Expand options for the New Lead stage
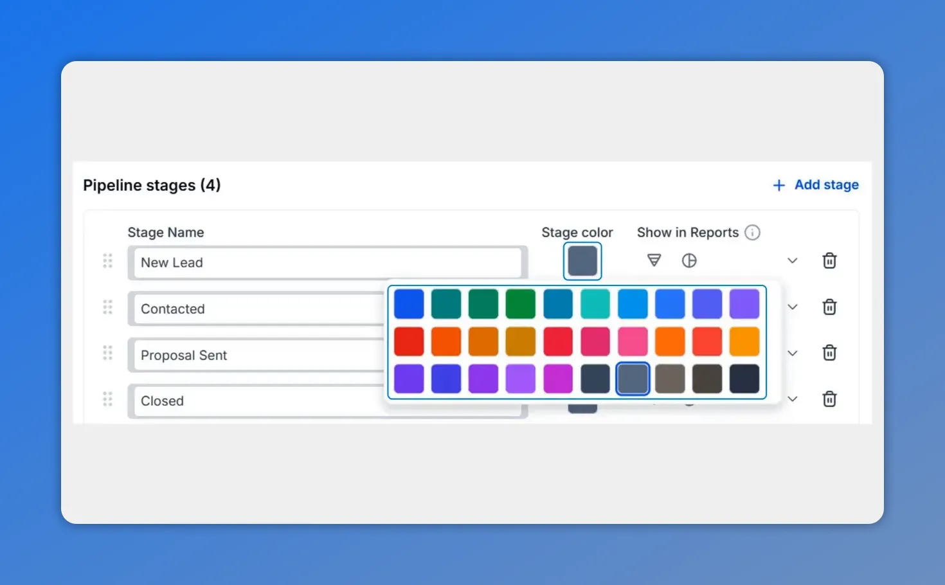Image resolution: width=945 pixels, height=585 pixels. coord(792,260)
